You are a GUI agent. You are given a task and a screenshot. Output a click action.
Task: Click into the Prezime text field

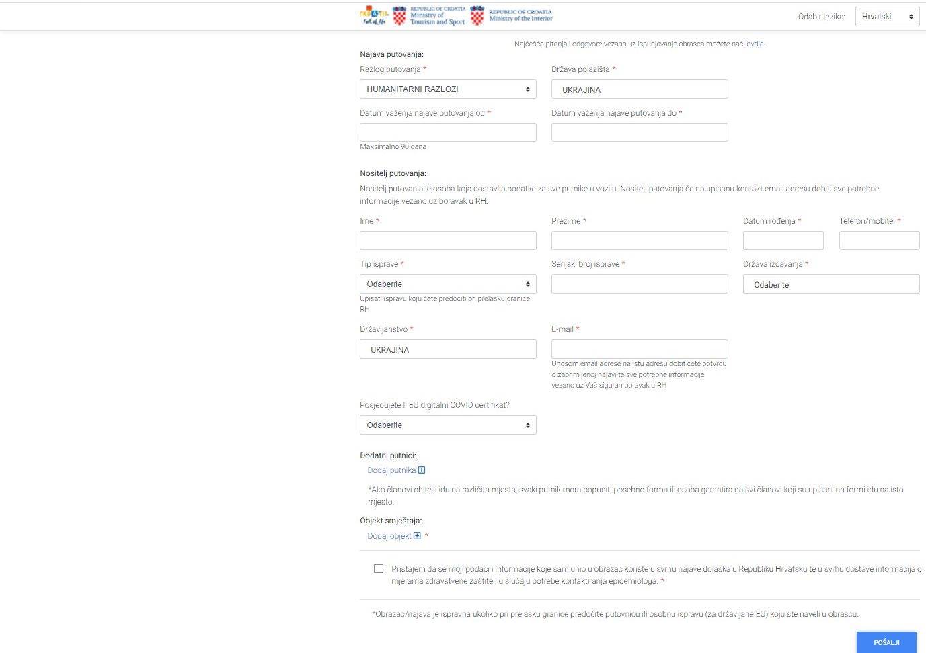(x=640, y=241)
